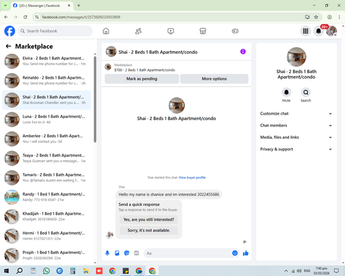Open the apps grid menu icon

(306, 31)
